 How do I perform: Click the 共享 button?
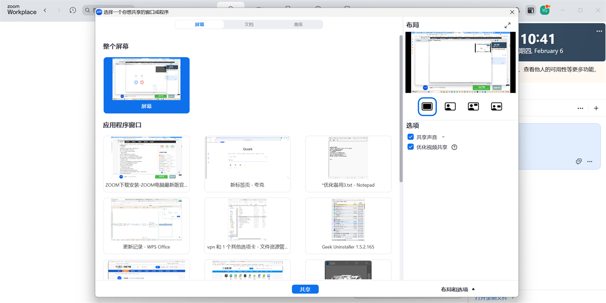(305, 289)
